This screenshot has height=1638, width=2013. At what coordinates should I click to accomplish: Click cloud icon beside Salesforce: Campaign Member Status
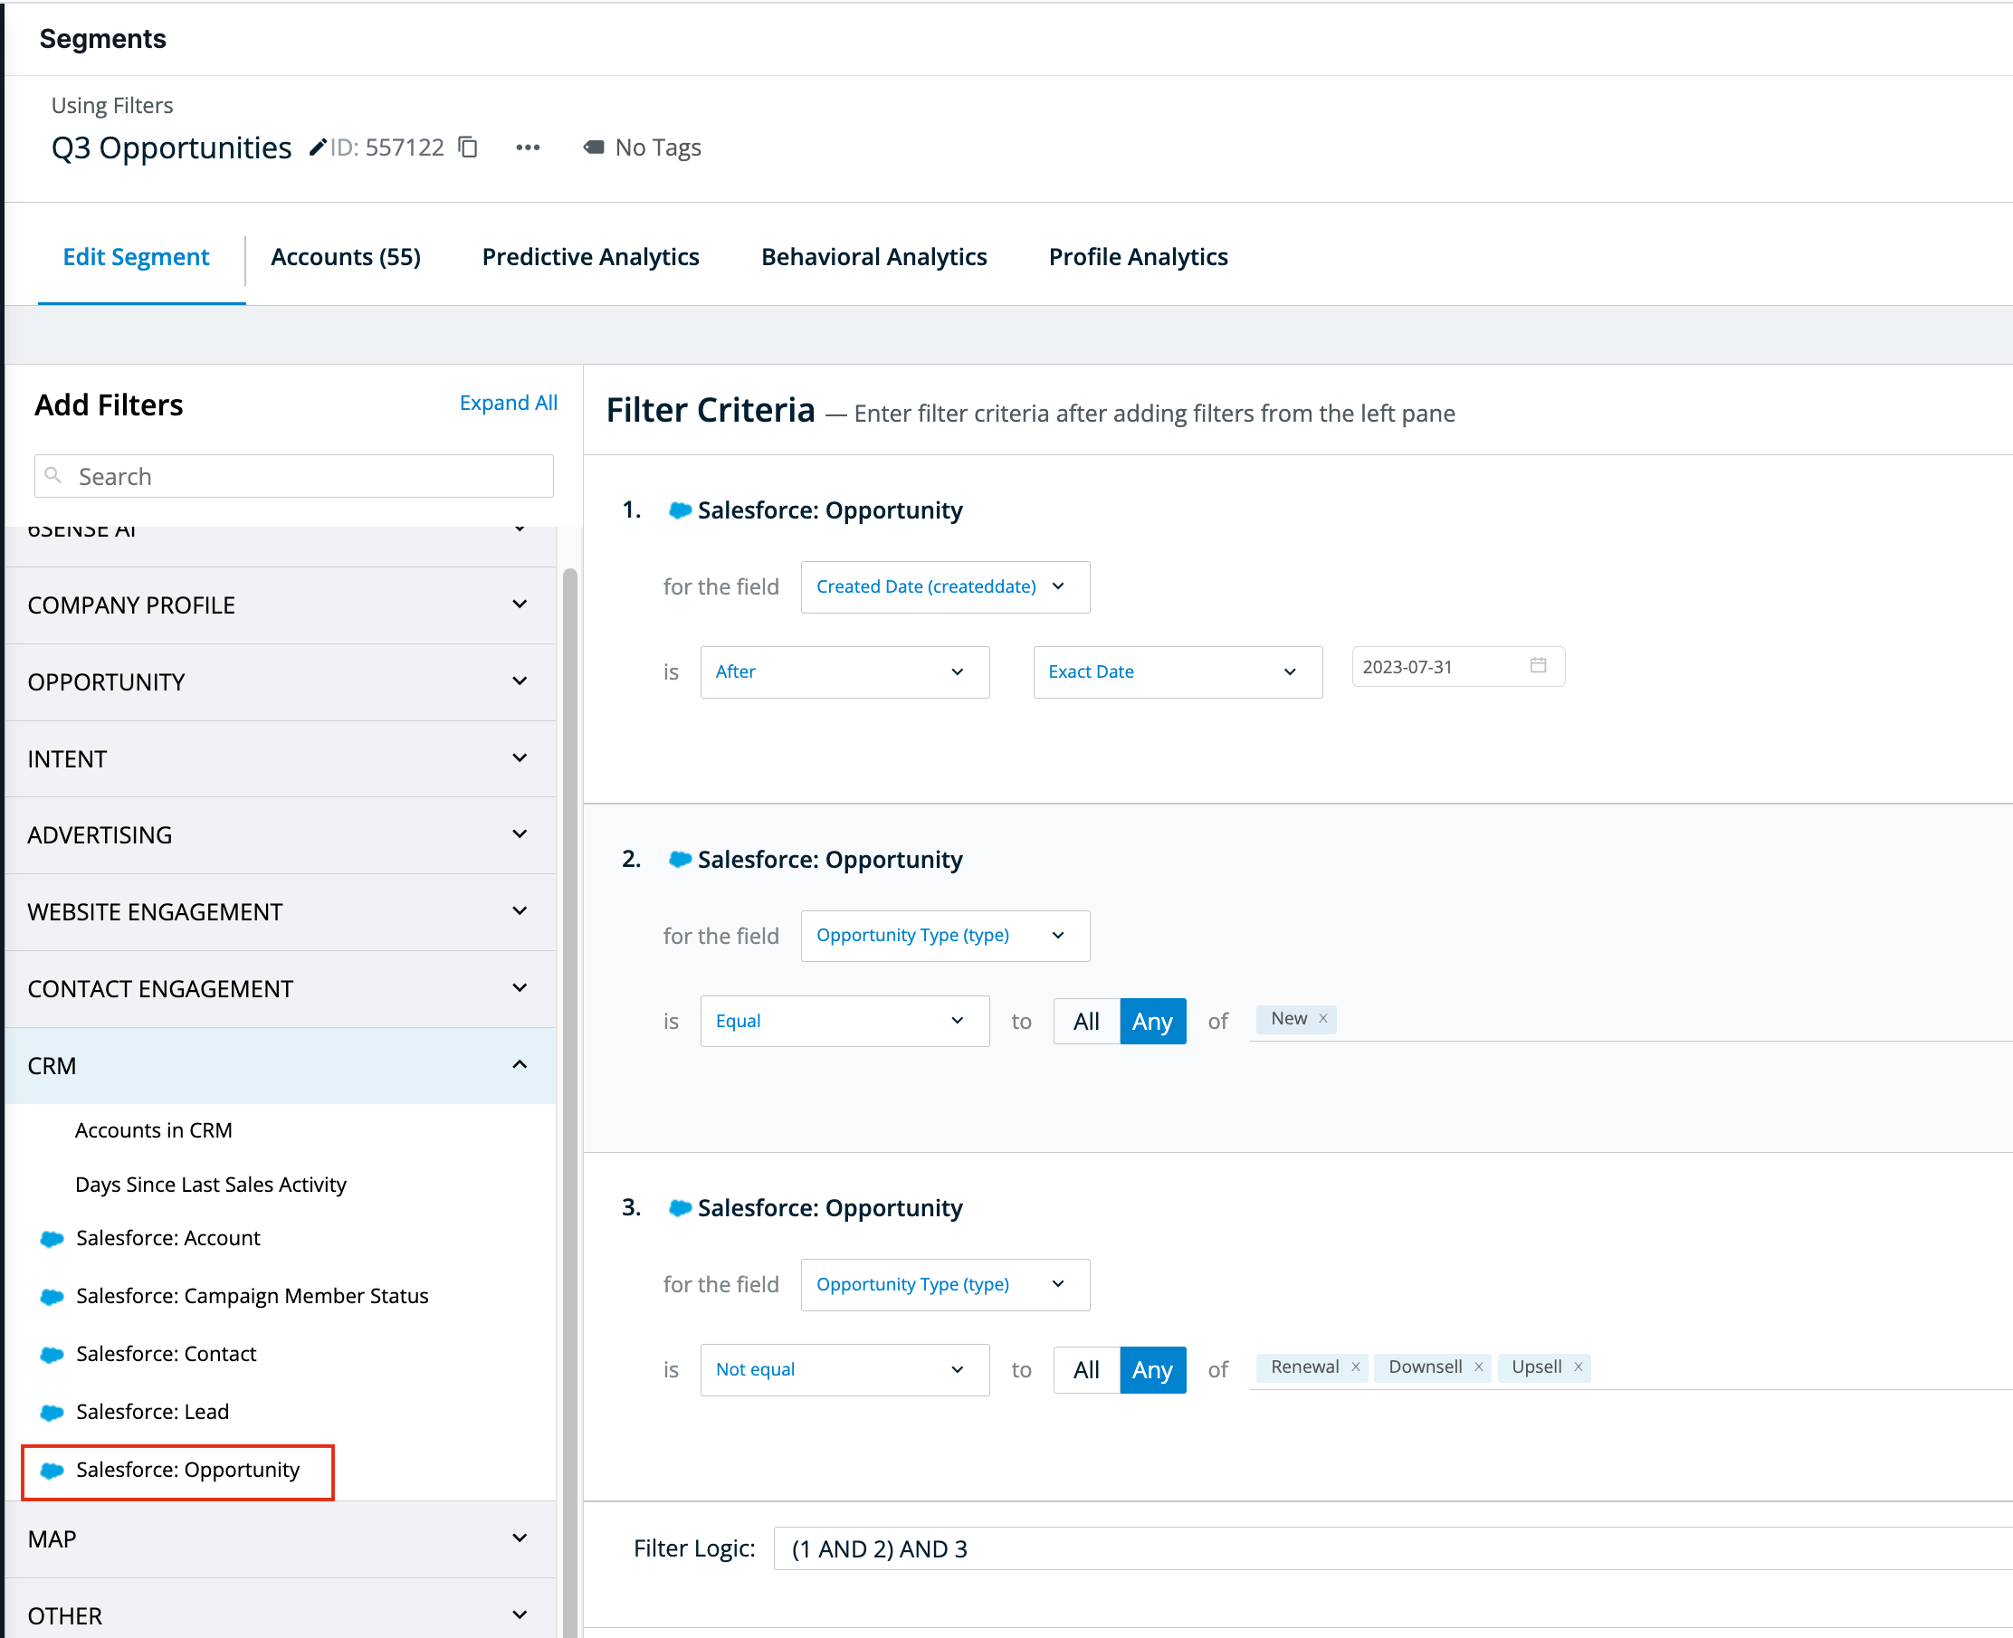pos(52,1297)
